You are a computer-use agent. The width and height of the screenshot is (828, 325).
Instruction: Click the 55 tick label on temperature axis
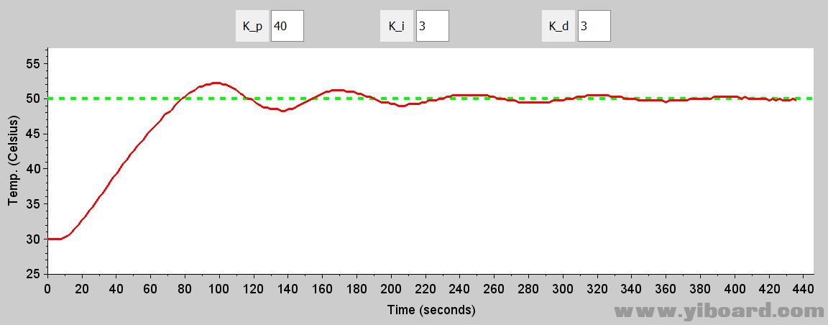click(33, 64)
